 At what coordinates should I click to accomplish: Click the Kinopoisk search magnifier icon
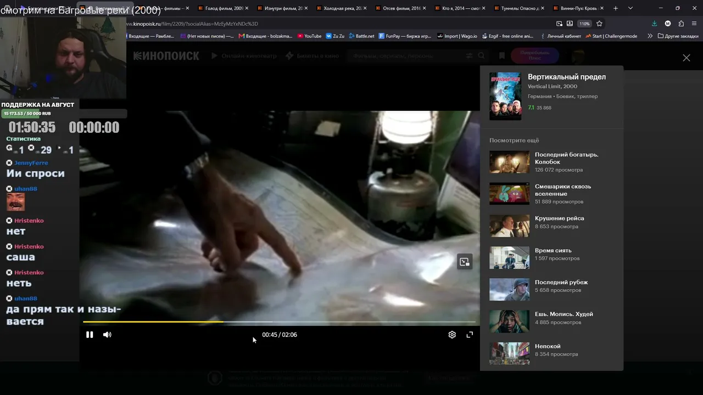482,55
